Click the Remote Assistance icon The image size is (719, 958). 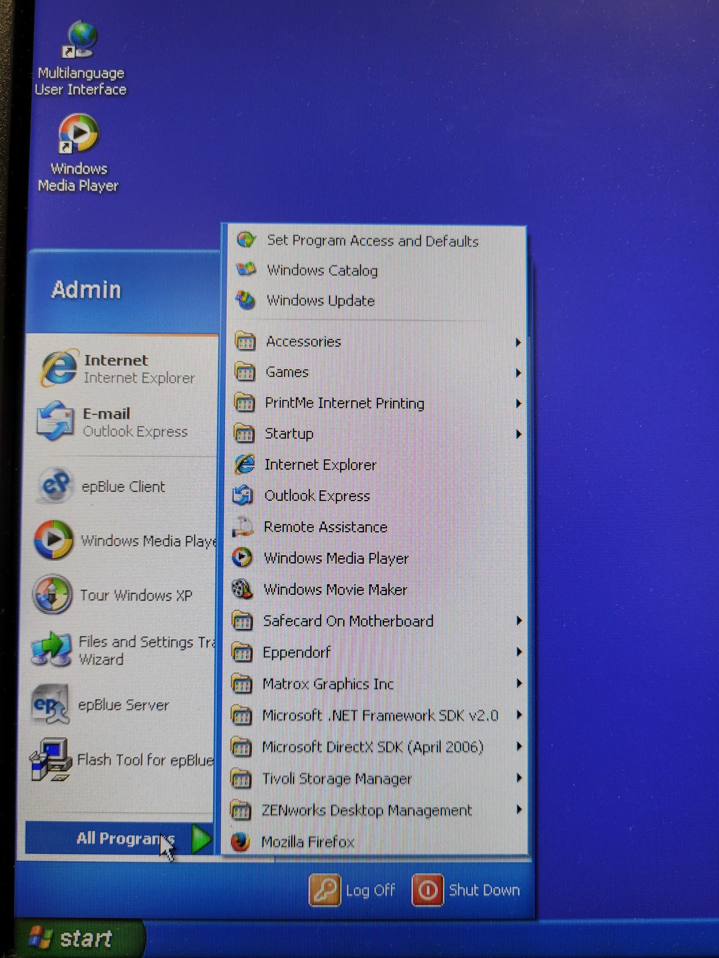coord(242,526)
